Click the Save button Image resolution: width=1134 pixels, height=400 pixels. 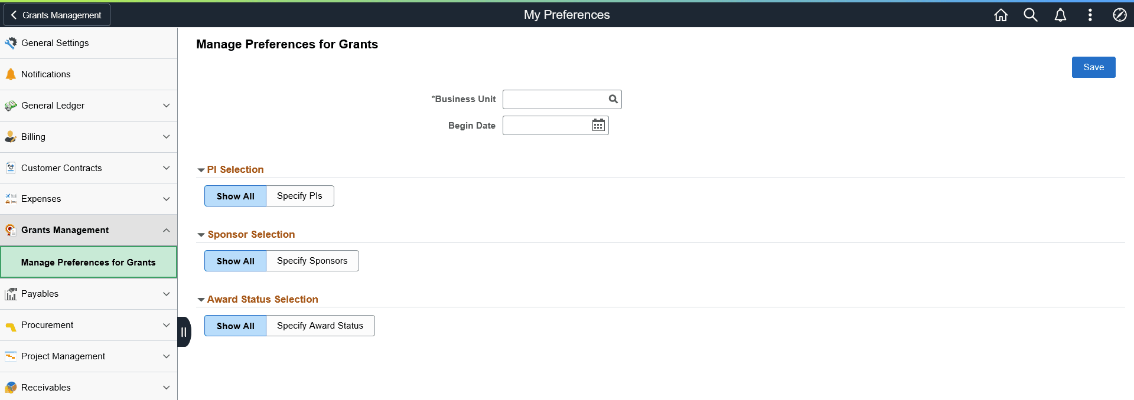click(1093, 67)
